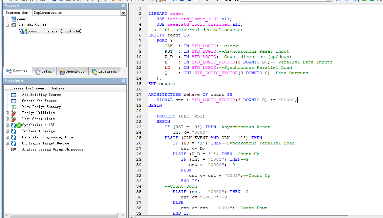Click the Create New Source process icon
Image resolution: width=383 pixels, height=218 pixels.
[14, 101]
